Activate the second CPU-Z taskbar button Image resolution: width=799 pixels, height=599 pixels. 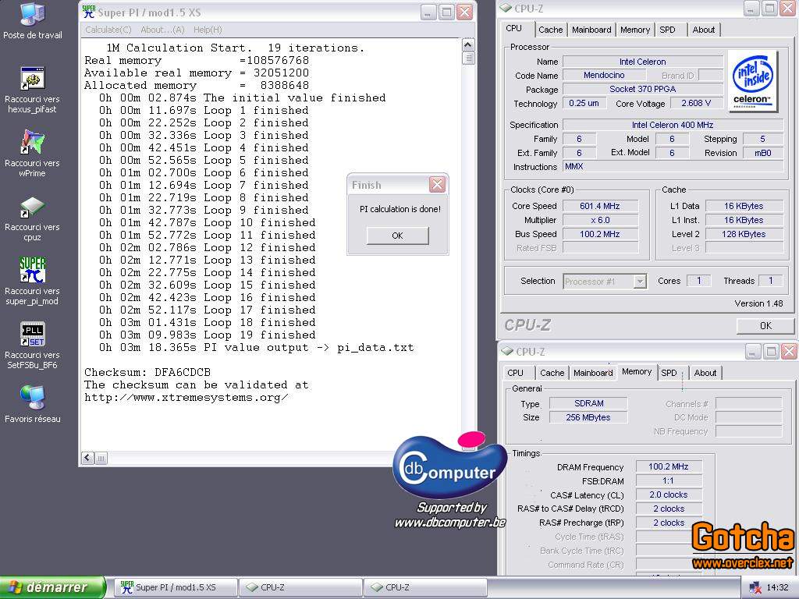click(x=425, y=587)
